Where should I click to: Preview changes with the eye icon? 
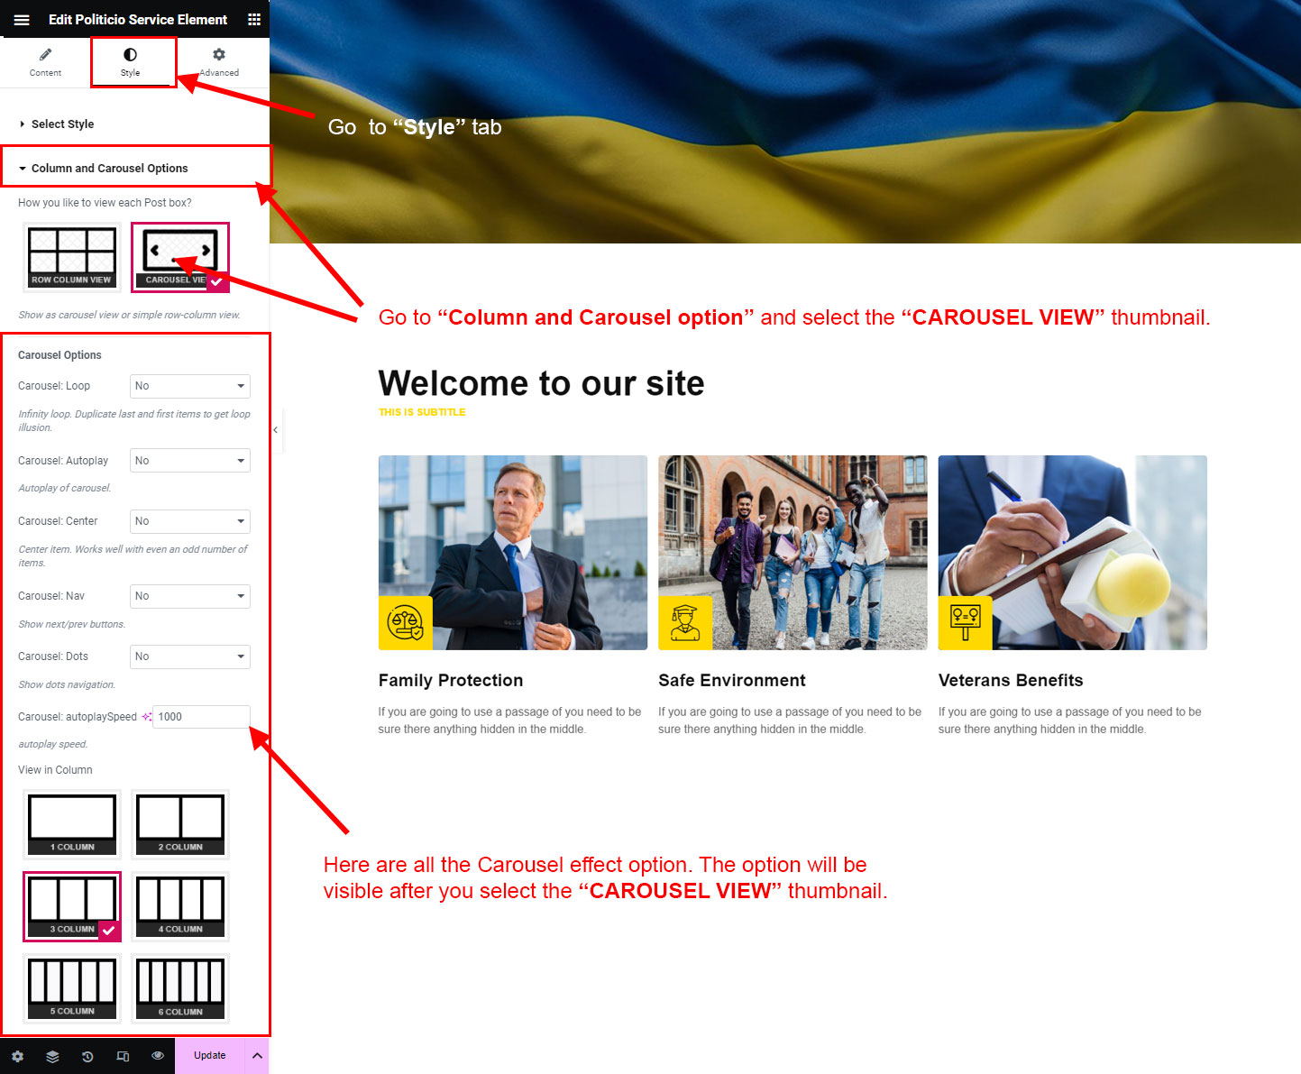click(158, 1056)
